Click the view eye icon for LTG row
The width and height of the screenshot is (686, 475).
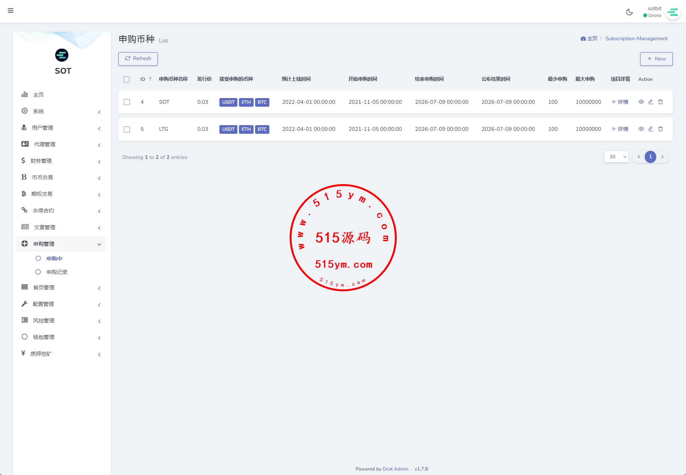[x=641, y=129]
